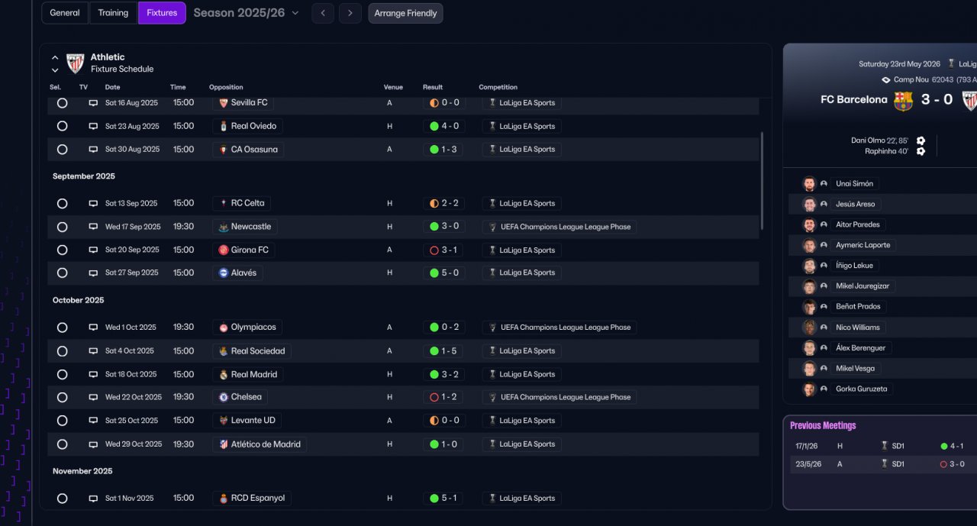Click the Athletic club crest
This screenshot has width=977, height=526.
click(x=75, y=63)
